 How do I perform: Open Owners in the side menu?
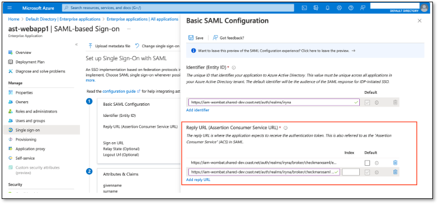[22, 102]
